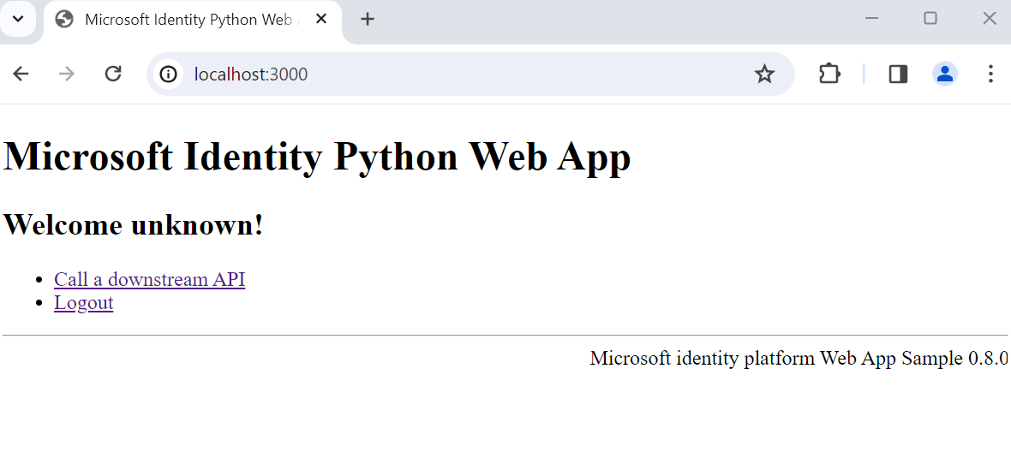Click the Welcome unknown heading
This screenshot has height=458, width=1011.
tap(134, 225)
